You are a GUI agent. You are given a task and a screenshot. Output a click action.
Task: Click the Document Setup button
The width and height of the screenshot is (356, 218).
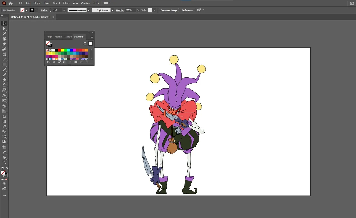coord(169,10)
